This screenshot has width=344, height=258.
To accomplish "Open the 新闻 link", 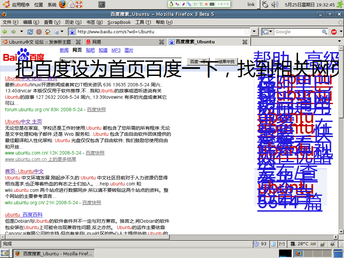I will [64, 50].
